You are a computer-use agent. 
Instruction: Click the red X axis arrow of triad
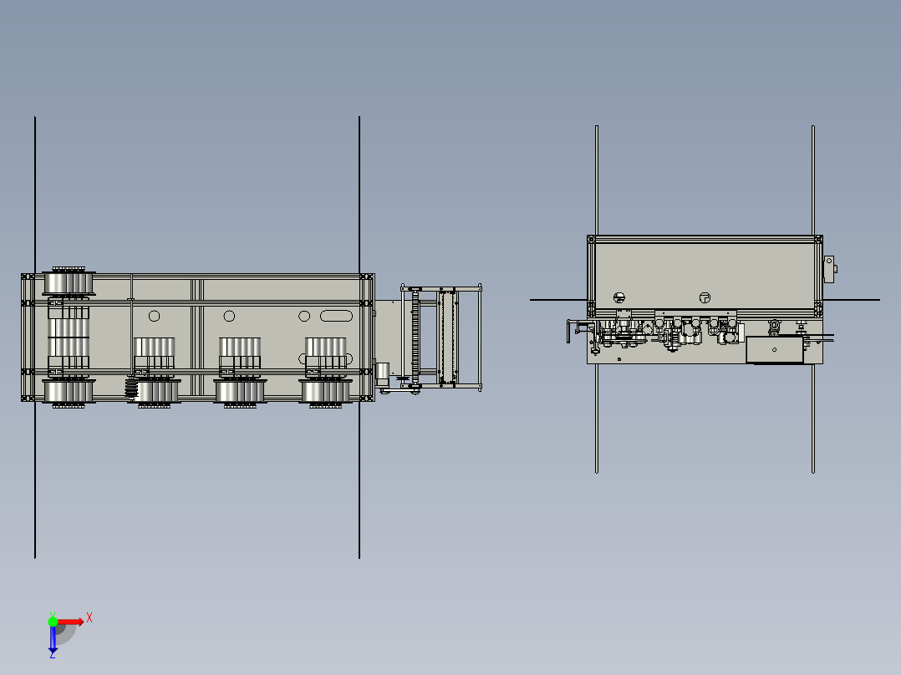click(x=71, y=622)
